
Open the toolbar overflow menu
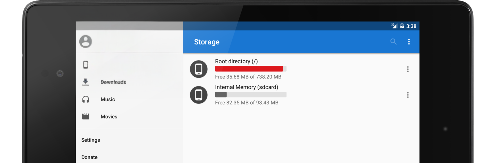tap(409, 42)
